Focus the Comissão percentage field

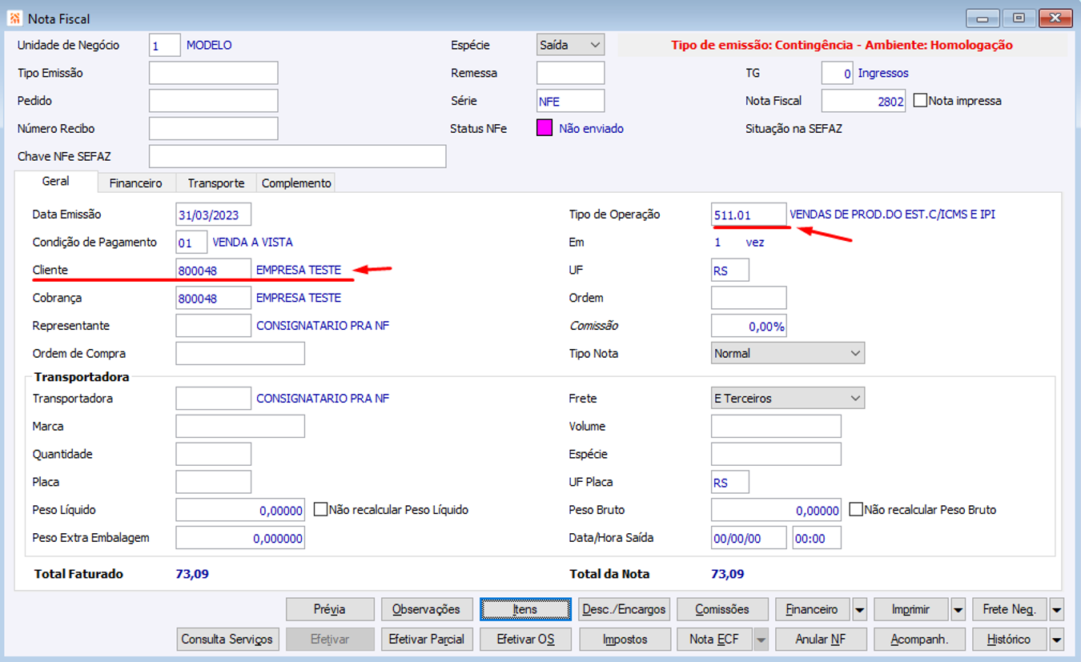click(749, 326)
